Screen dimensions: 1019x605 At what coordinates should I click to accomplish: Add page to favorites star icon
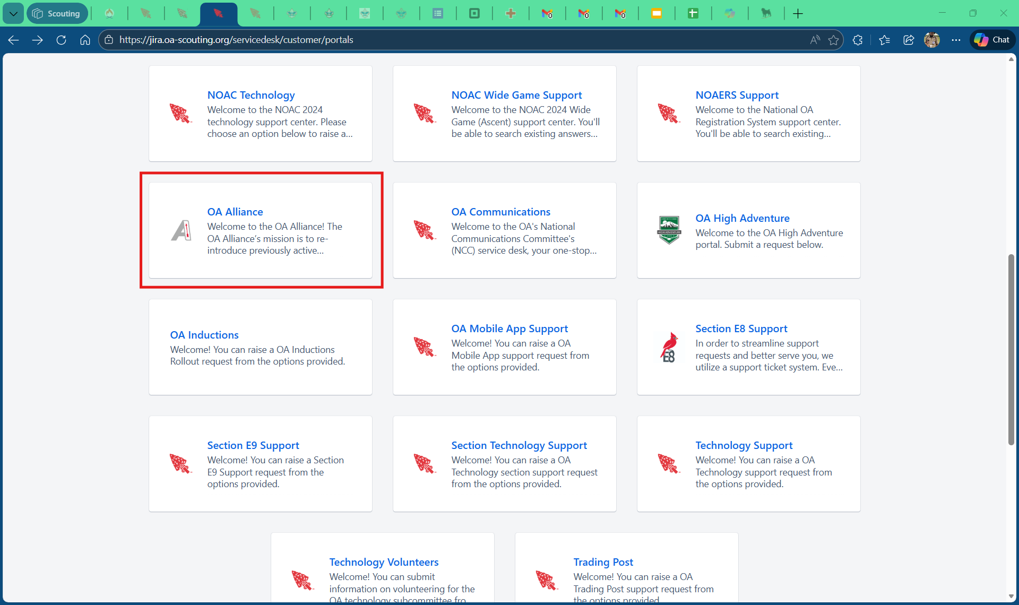833,40
